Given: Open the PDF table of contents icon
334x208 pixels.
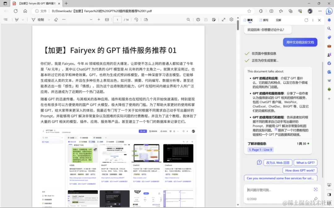Looking at the screenshot, I should 6,19.
